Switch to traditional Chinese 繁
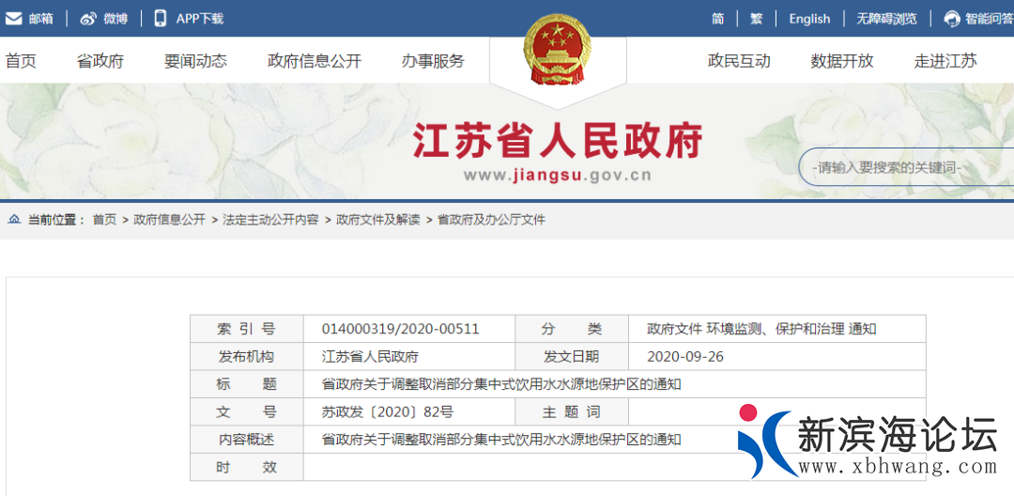1014x496 pixels. (756, 19)
